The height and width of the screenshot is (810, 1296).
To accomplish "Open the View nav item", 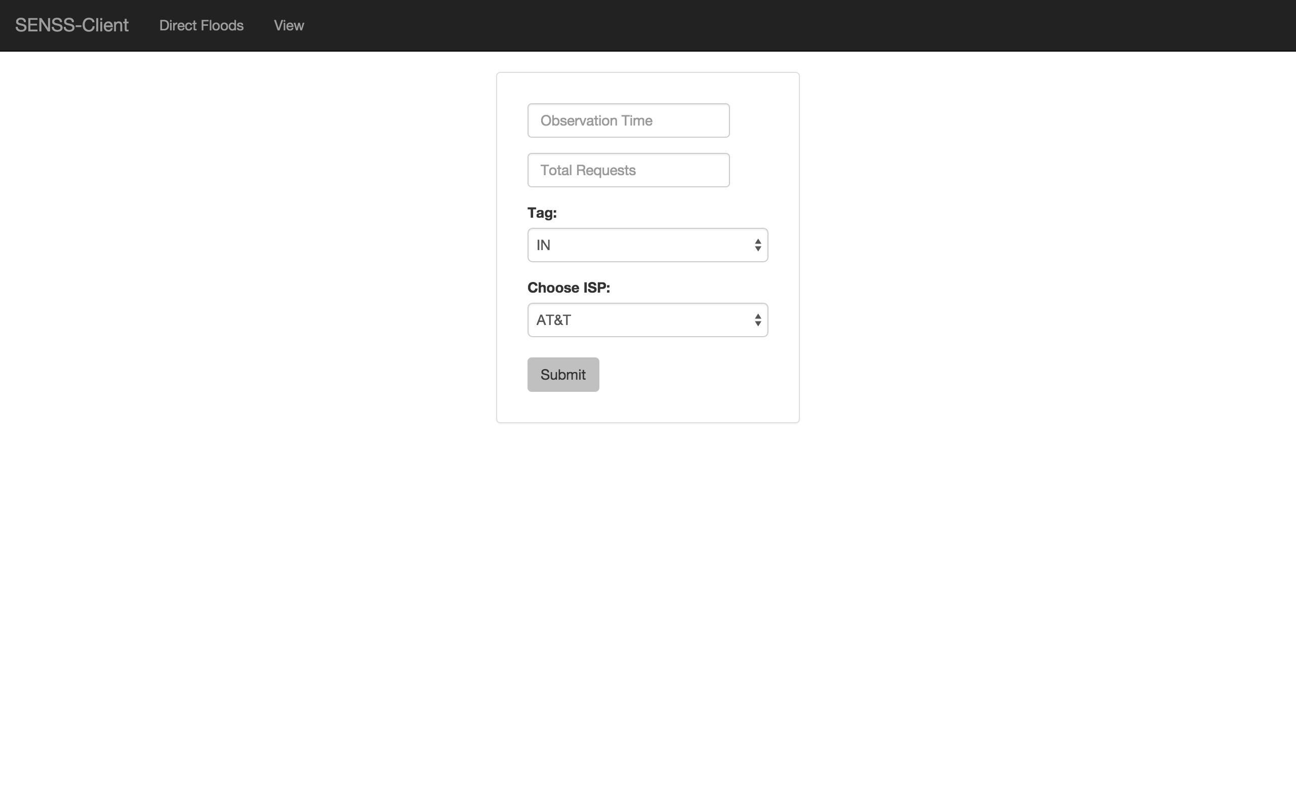I will (289, 25).
